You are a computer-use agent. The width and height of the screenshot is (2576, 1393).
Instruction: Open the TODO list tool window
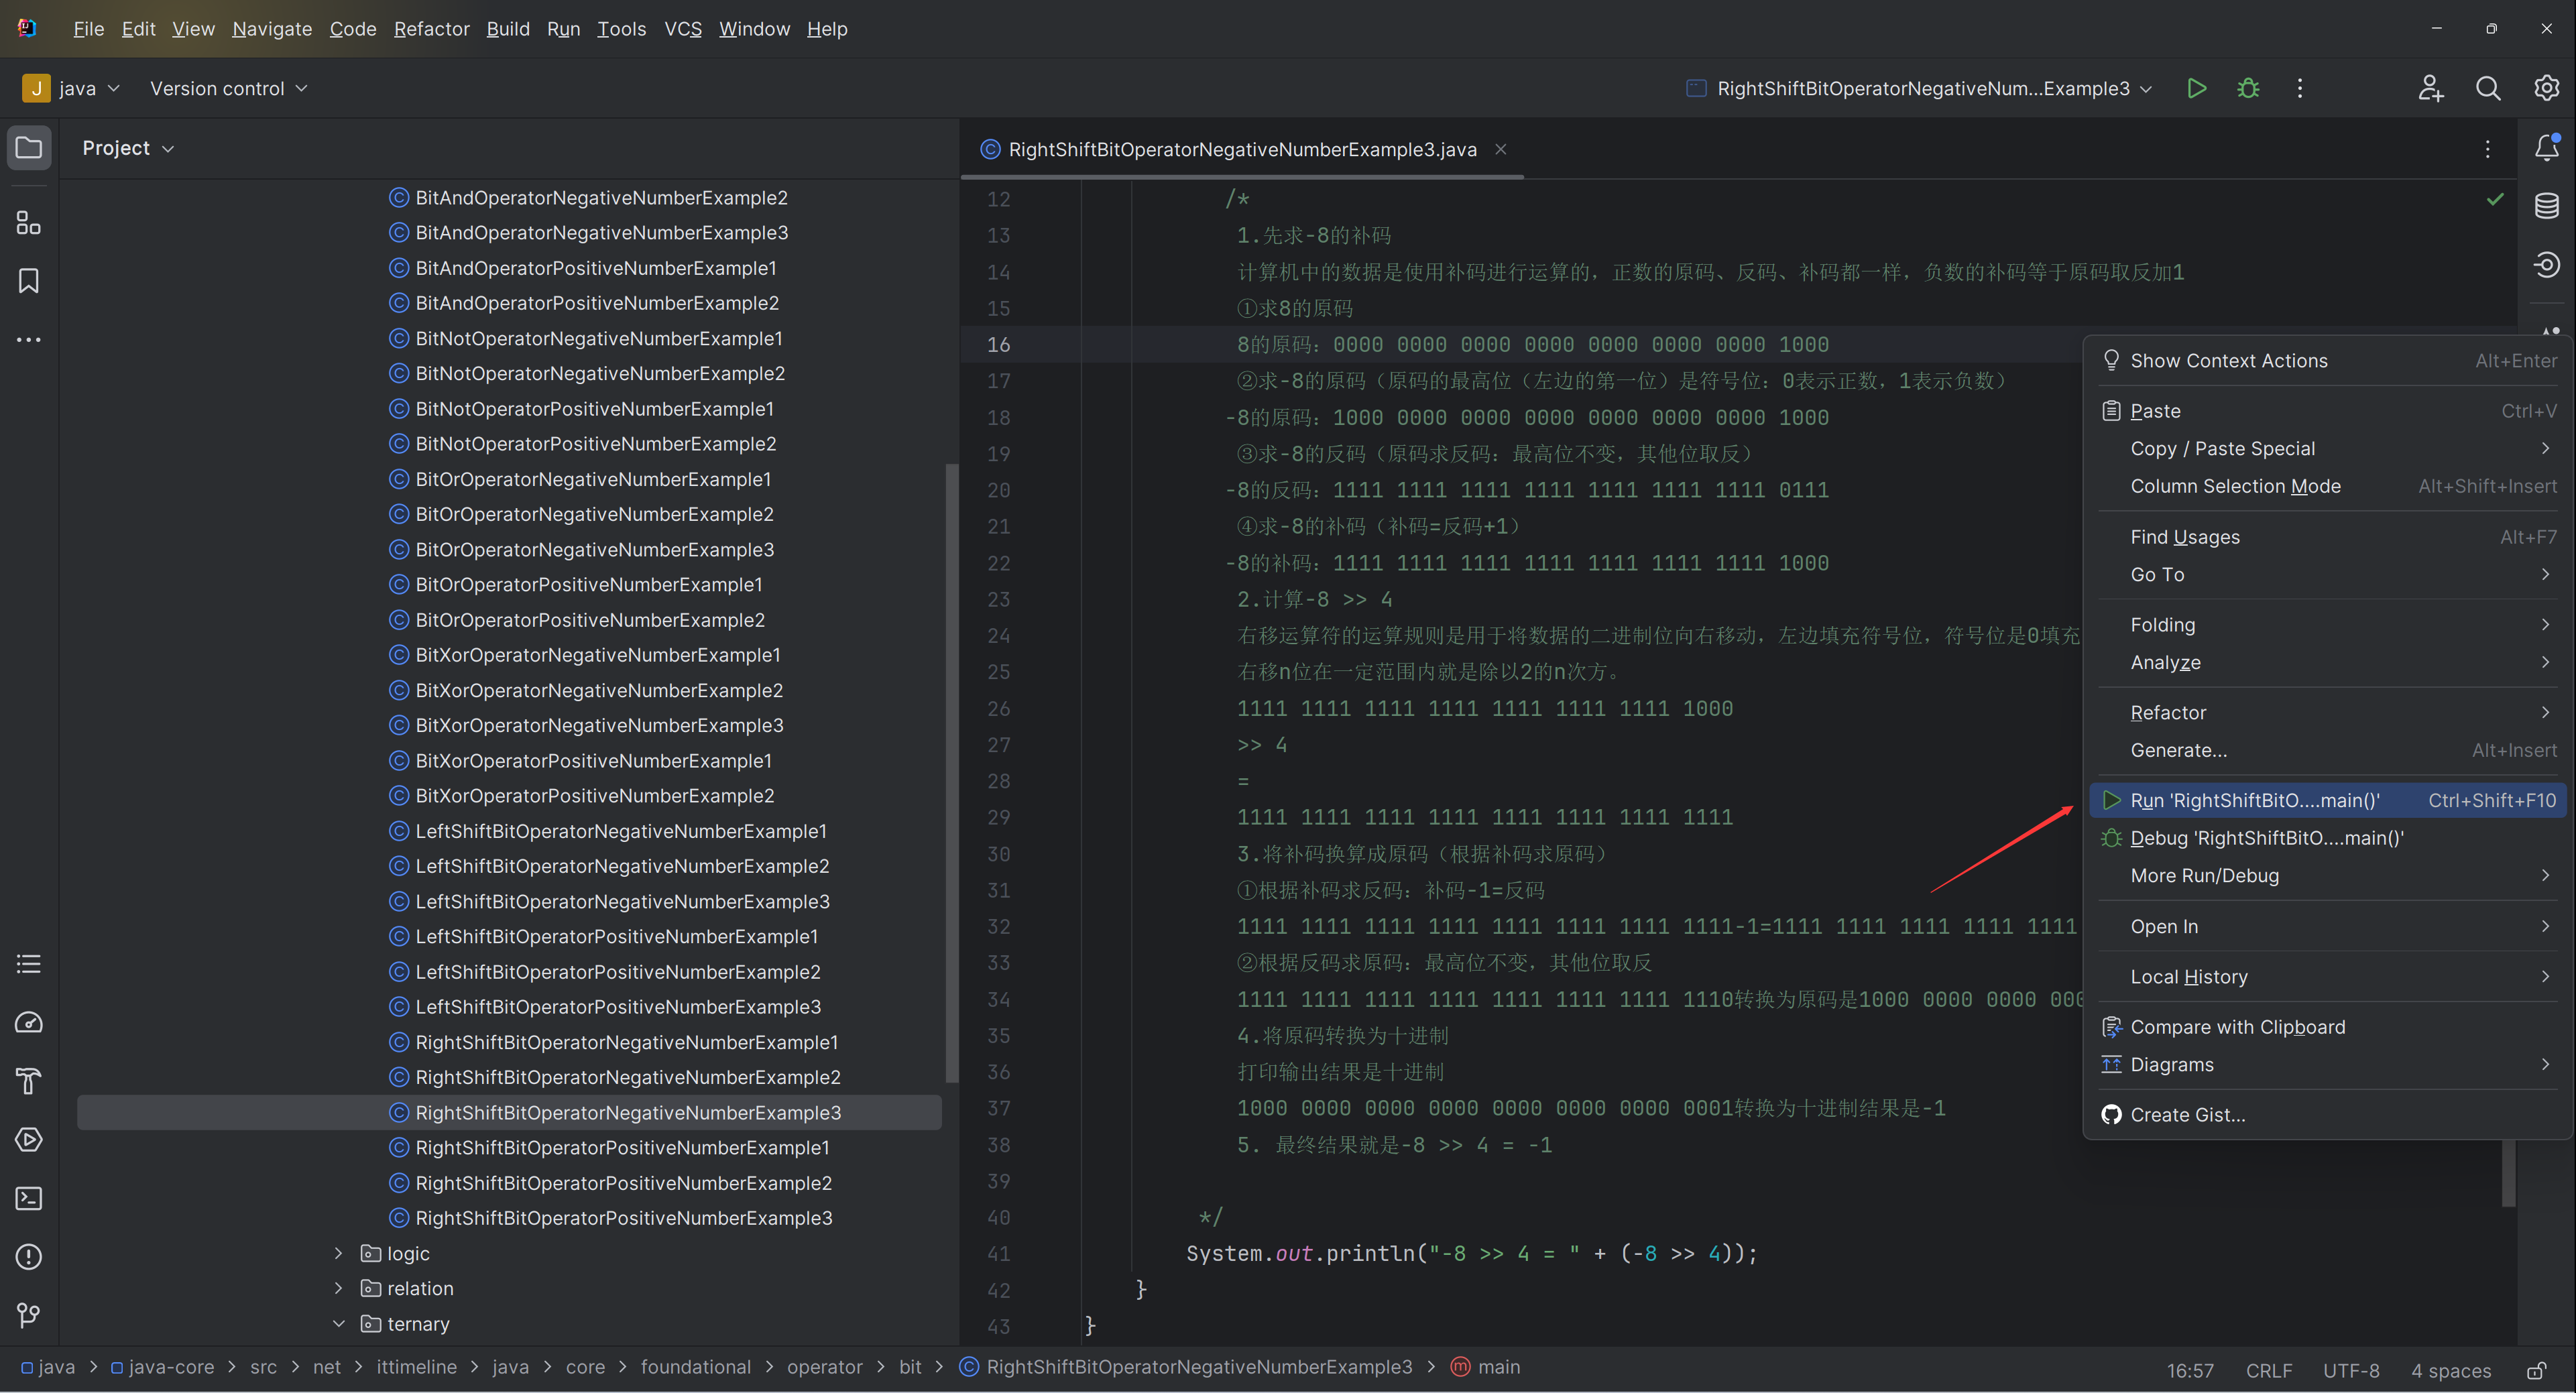[x=29, y=964]
